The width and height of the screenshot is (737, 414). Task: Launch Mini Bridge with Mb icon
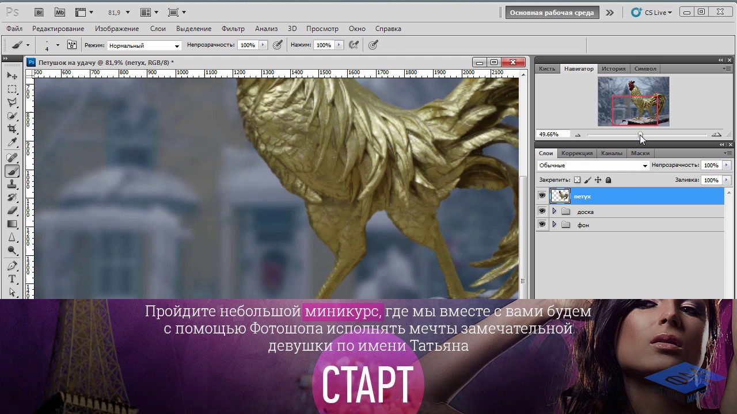click(60, 12)
